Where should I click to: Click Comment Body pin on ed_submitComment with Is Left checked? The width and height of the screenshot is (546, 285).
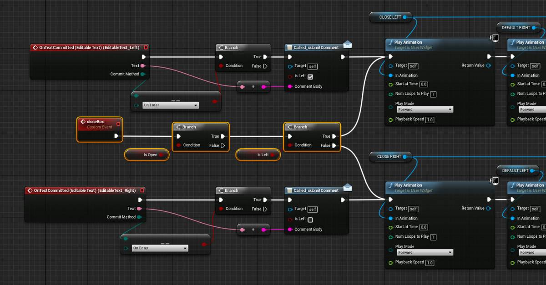click(290, 86)
